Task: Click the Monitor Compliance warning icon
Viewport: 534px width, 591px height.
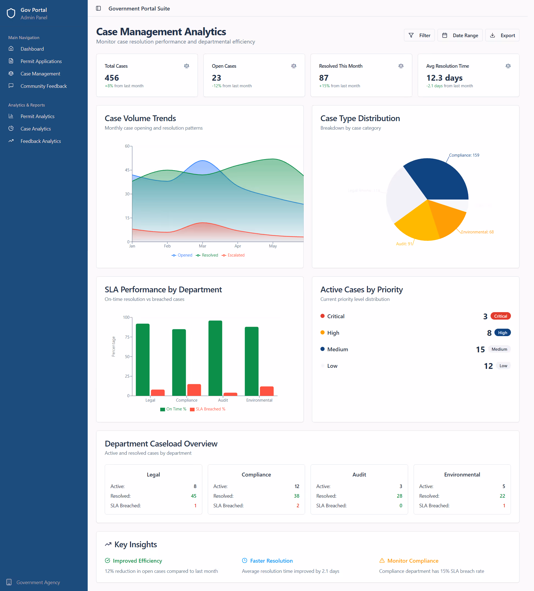Action: click(382, 560)
